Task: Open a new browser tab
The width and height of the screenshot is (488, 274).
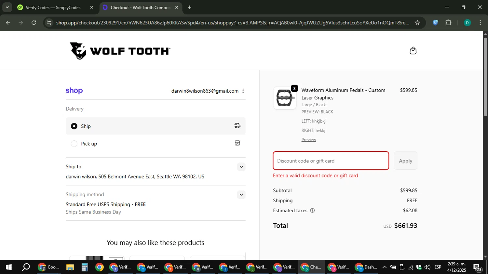Action: click(x=189, y=7)
